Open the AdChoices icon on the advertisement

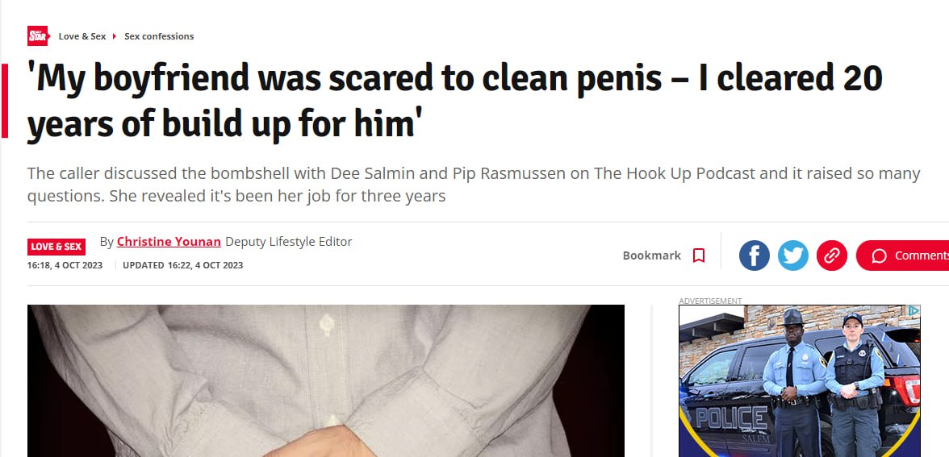(913, 311)
